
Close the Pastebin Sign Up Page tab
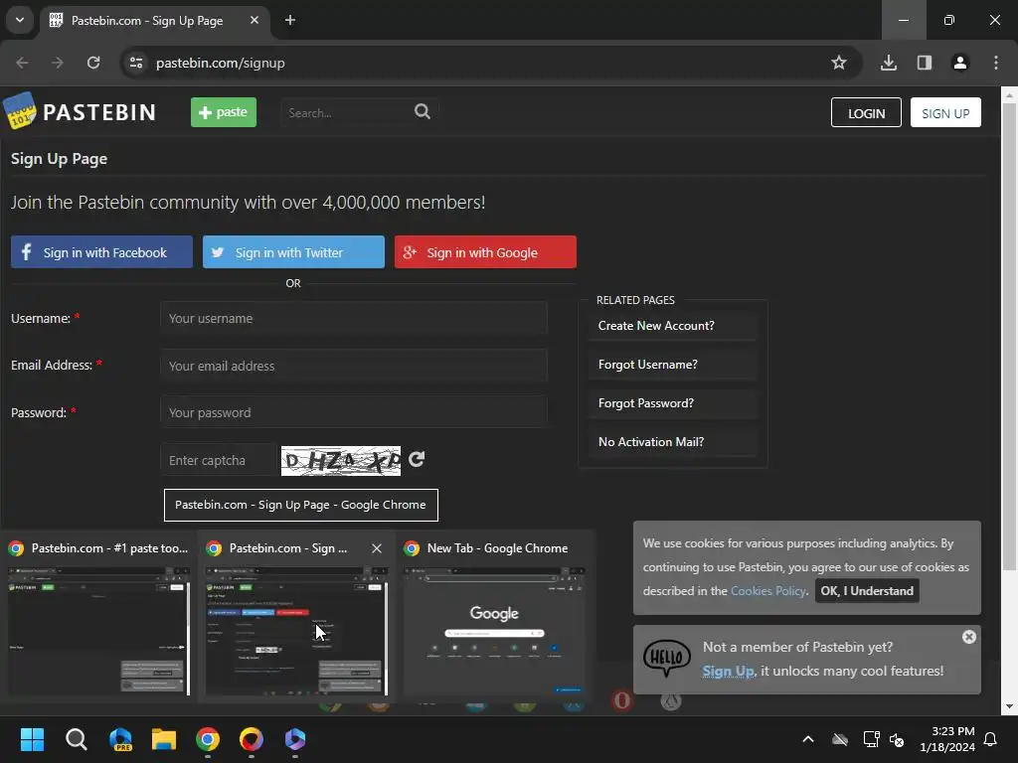pos(254,20)
